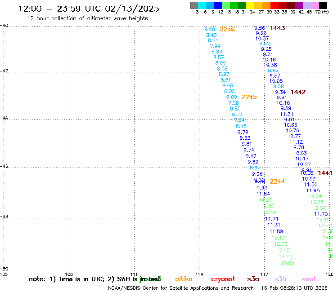
Task: Click the wave height value 9.93
Action: 262,188
